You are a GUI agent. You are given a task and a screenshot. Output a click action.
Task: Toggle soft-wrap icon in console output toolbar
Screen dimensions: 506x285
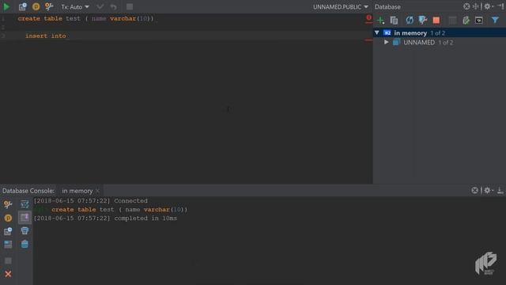[25, 204]
